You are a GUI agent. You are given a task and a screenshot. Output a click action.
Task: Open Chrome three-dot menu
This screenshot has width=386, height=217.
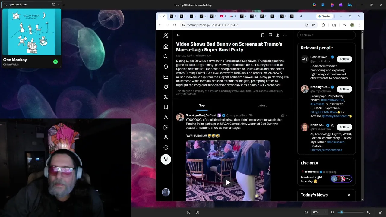point(359,25)
